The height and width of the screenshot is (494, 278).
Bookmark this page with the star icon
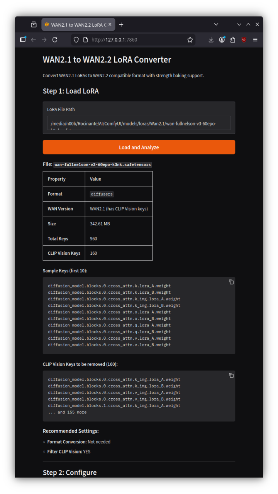[190, 40]
